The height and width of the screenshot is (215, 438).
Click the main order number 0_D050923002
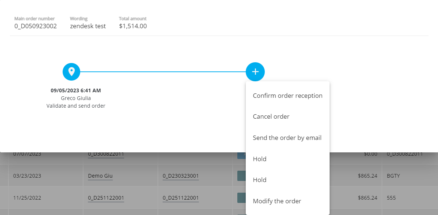pyautogui.click(x=36, y=26)
